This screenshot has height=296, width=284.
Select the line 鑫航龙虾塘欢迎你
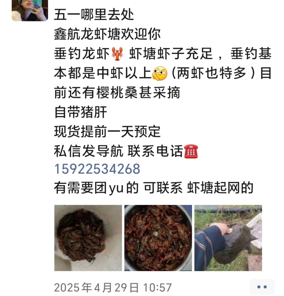pos(107,34)
